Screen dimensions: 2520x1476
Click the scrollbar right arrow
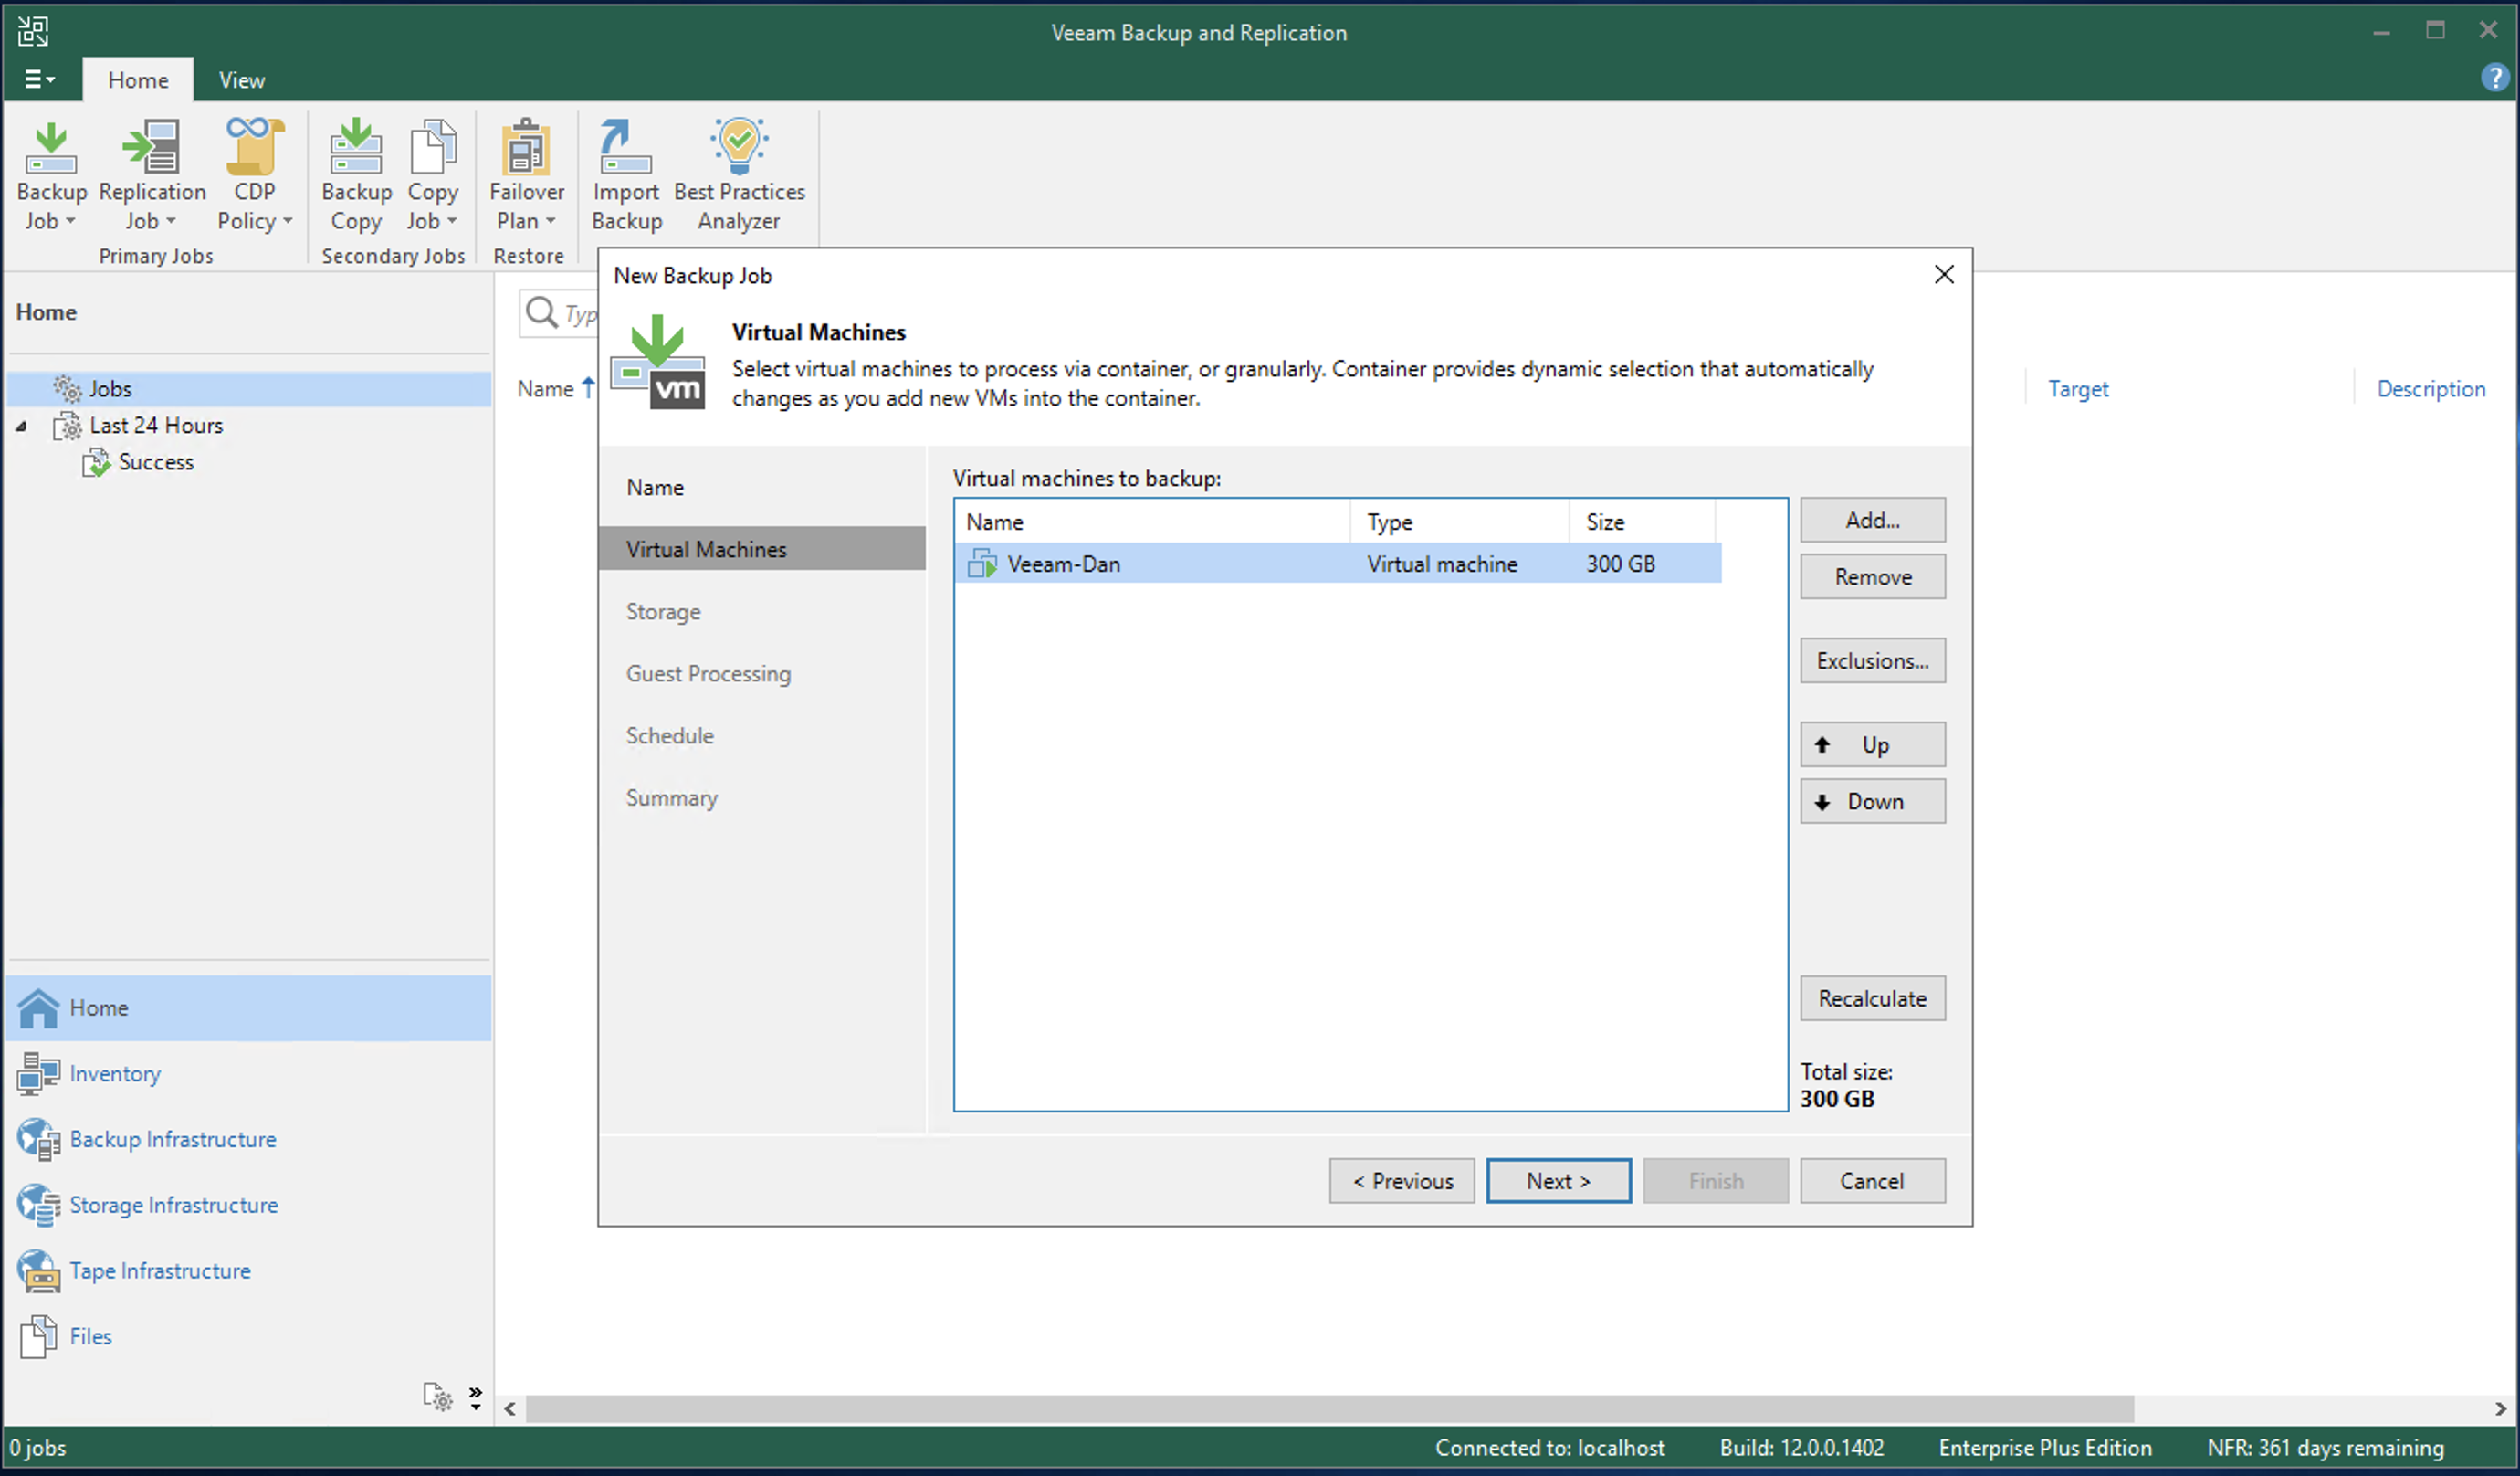pyautogui.click(x=2500, y=1409)
